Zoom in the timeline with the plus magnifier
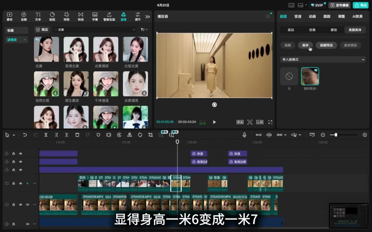372x232 pixels. tap(365, 135)
